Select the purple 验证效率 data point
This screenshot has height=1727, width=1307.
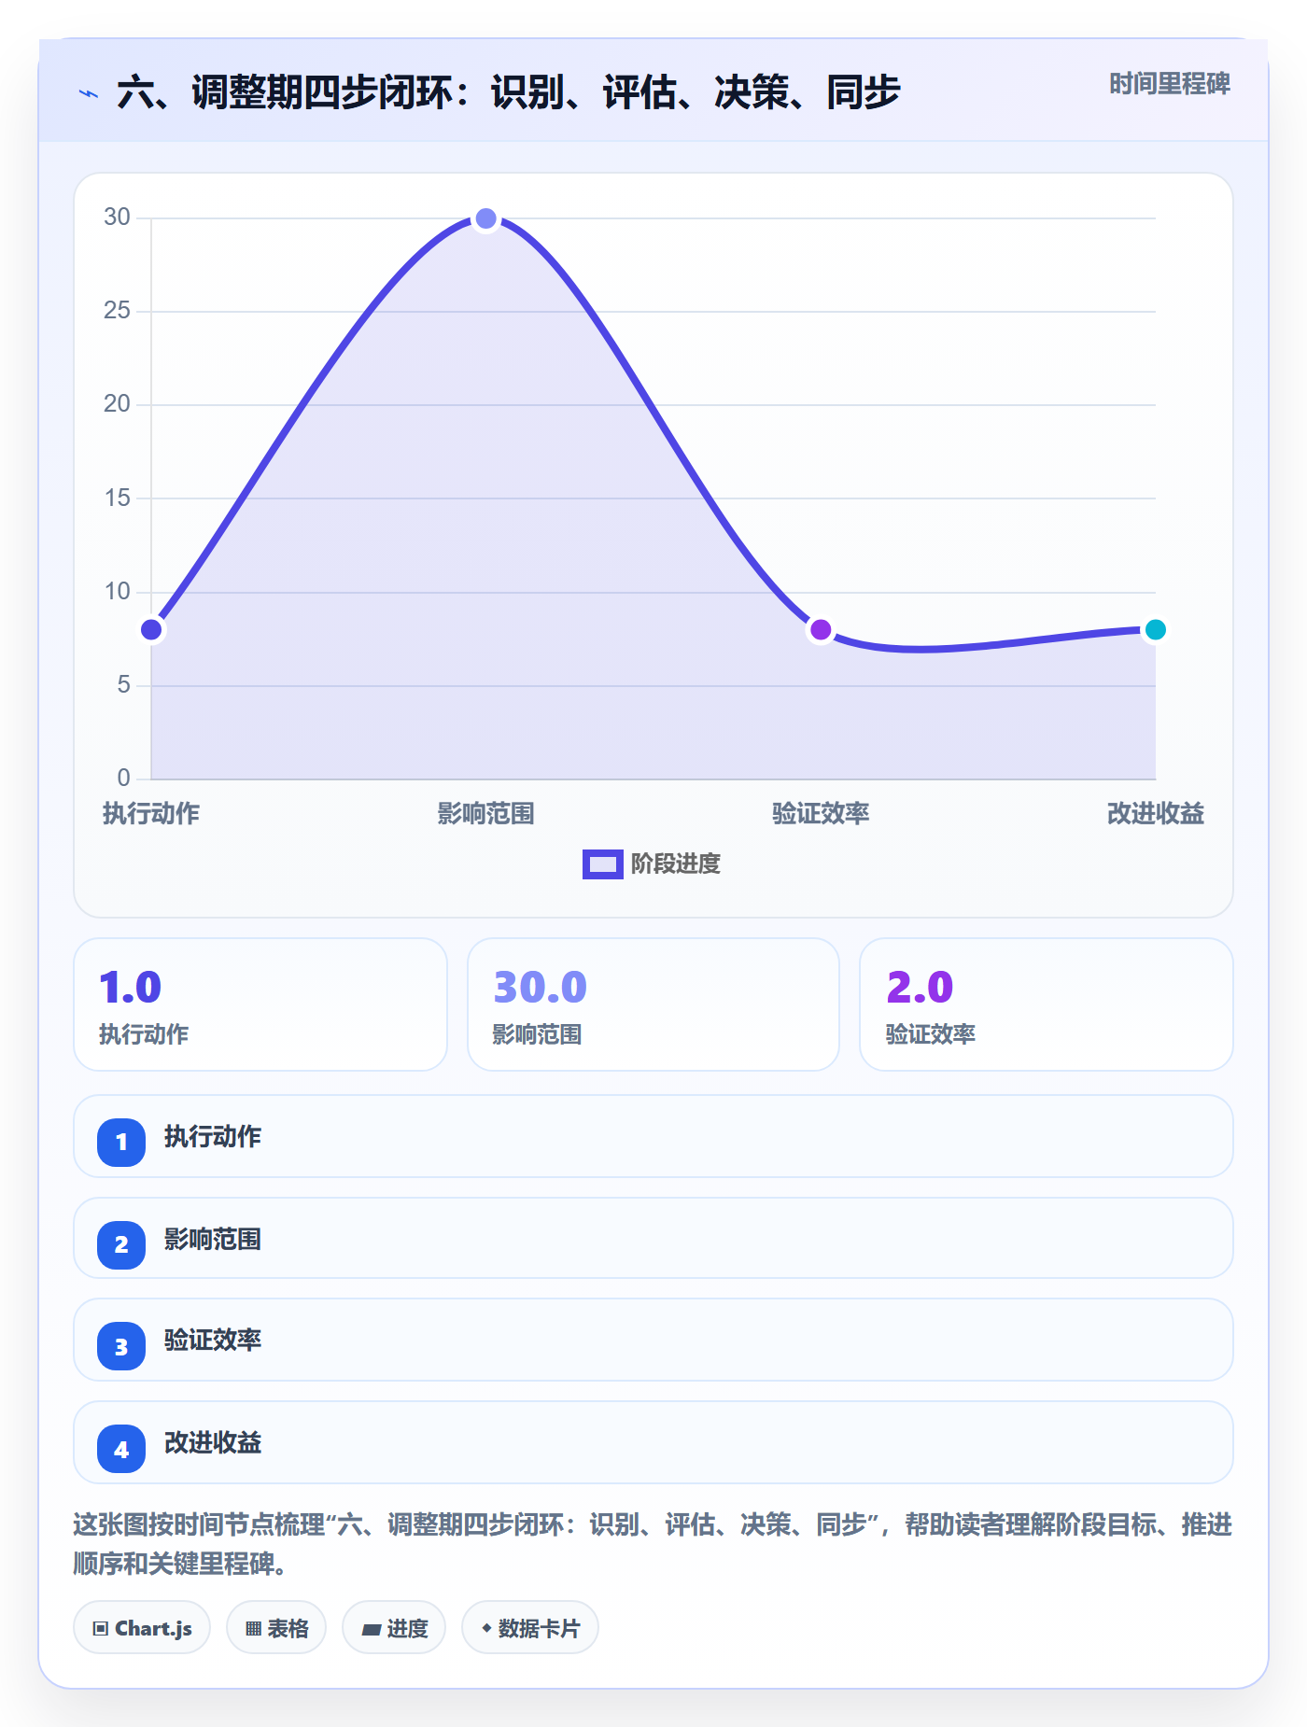pos(821,630)
